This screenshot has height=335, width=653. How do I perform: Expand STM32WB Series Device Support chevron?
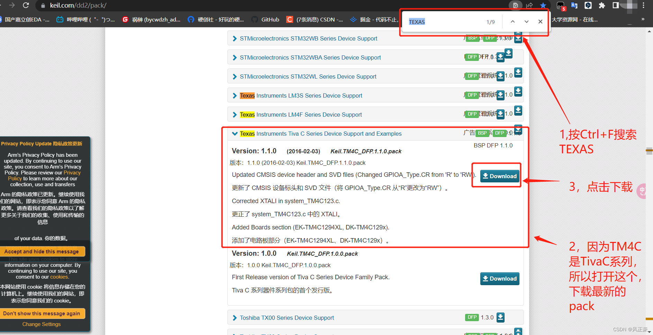click(235, 38)
